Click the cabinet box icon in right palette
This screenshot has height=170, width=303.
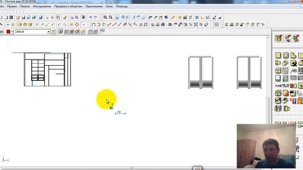click(278, 70)
